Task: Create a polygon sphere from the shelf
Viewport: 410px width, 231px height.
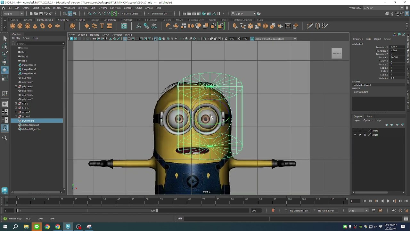Action: [12, 26]
